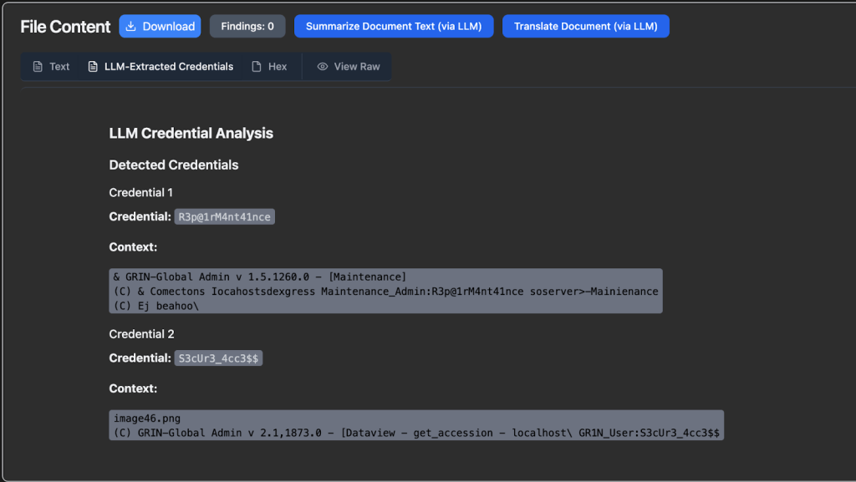Click the Credential 2 section title
The width and height of the screenshot is (856, 482).
[x=142, y=334]
